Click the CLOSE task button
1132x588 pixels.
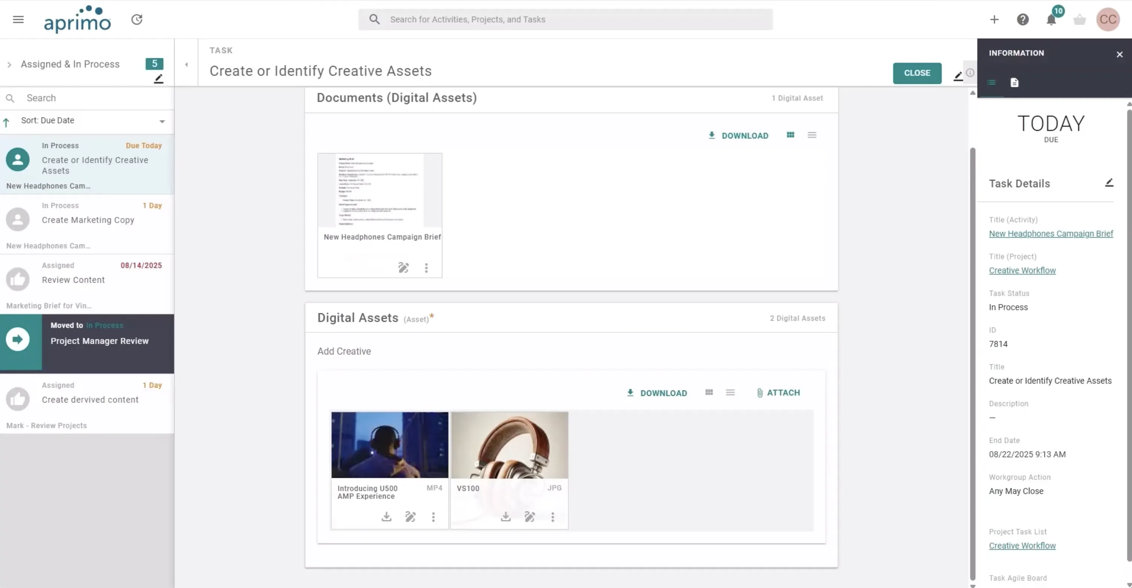coord(917,73)
